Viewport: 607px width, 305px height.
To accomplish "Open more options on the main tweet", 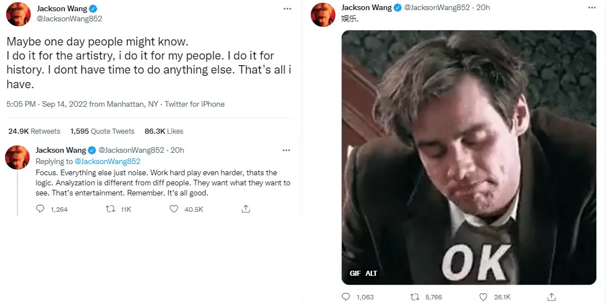I will pyautogui.click(x=288, y=9).
